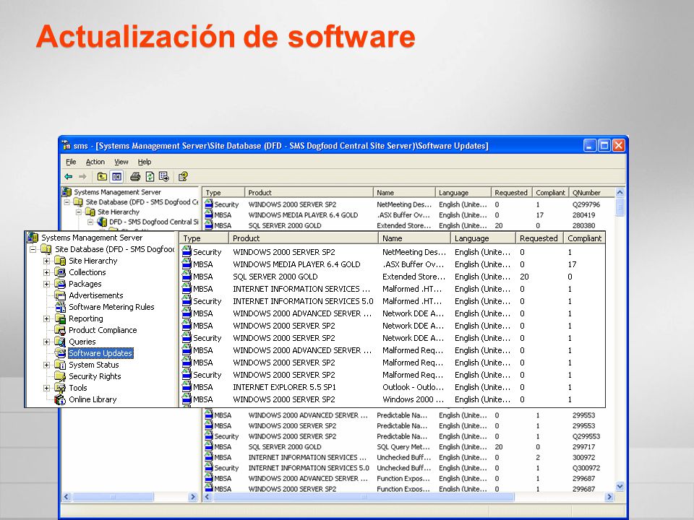The width and height of the screenshot is (694, 520).
Task: Expand the Tools node
Action: pos(46,388)
